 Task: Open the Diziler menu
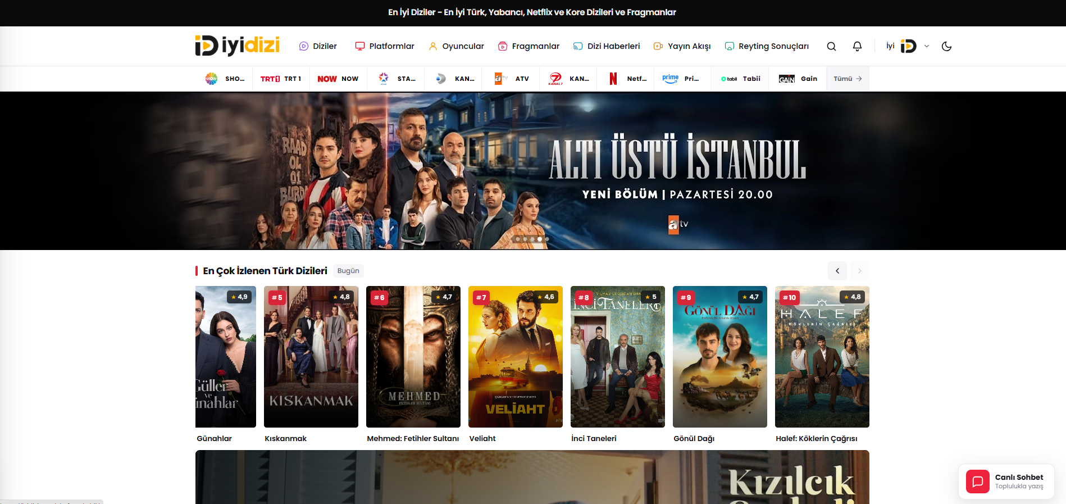click(x=318, y=46)
